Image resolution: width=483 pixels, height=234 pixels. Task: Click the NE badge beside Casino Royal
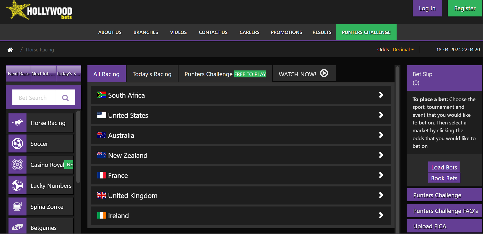tap(69, 164)
